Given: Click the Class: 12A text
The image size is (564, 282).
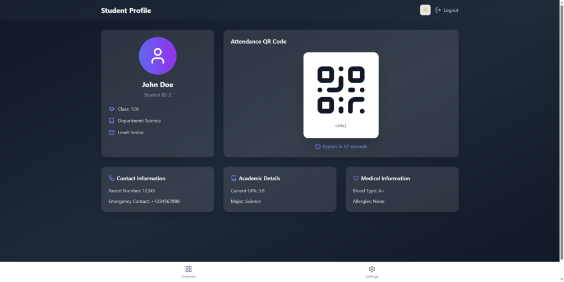Looking at the screenshot, I should pyautogui.click(x=129, y=109).
